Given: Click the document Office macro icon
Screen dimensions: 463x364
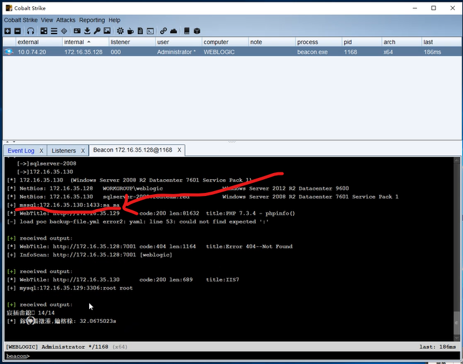Looking at the screenshot, I should click(x=140, y=31).
